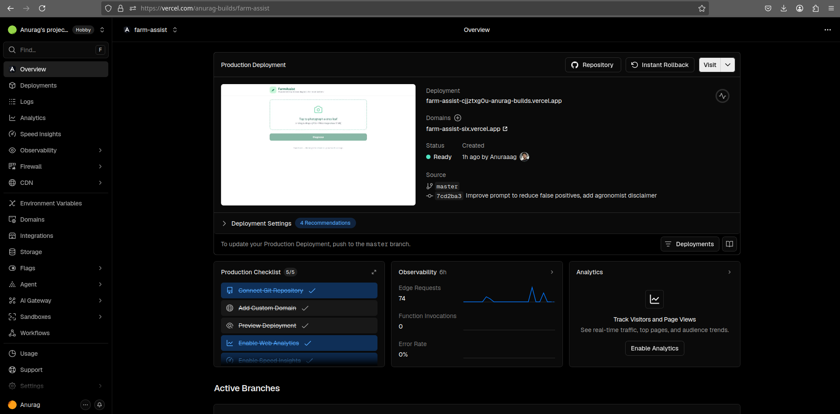Click the Repository button
Screen dimensions: 840x414
(x=593, y=65)
